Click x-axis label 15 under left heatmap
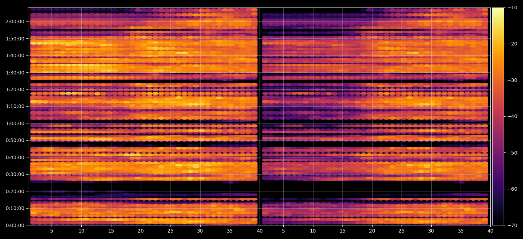The height and width of the screenshot is (239, 523). [x=111, y=231]
